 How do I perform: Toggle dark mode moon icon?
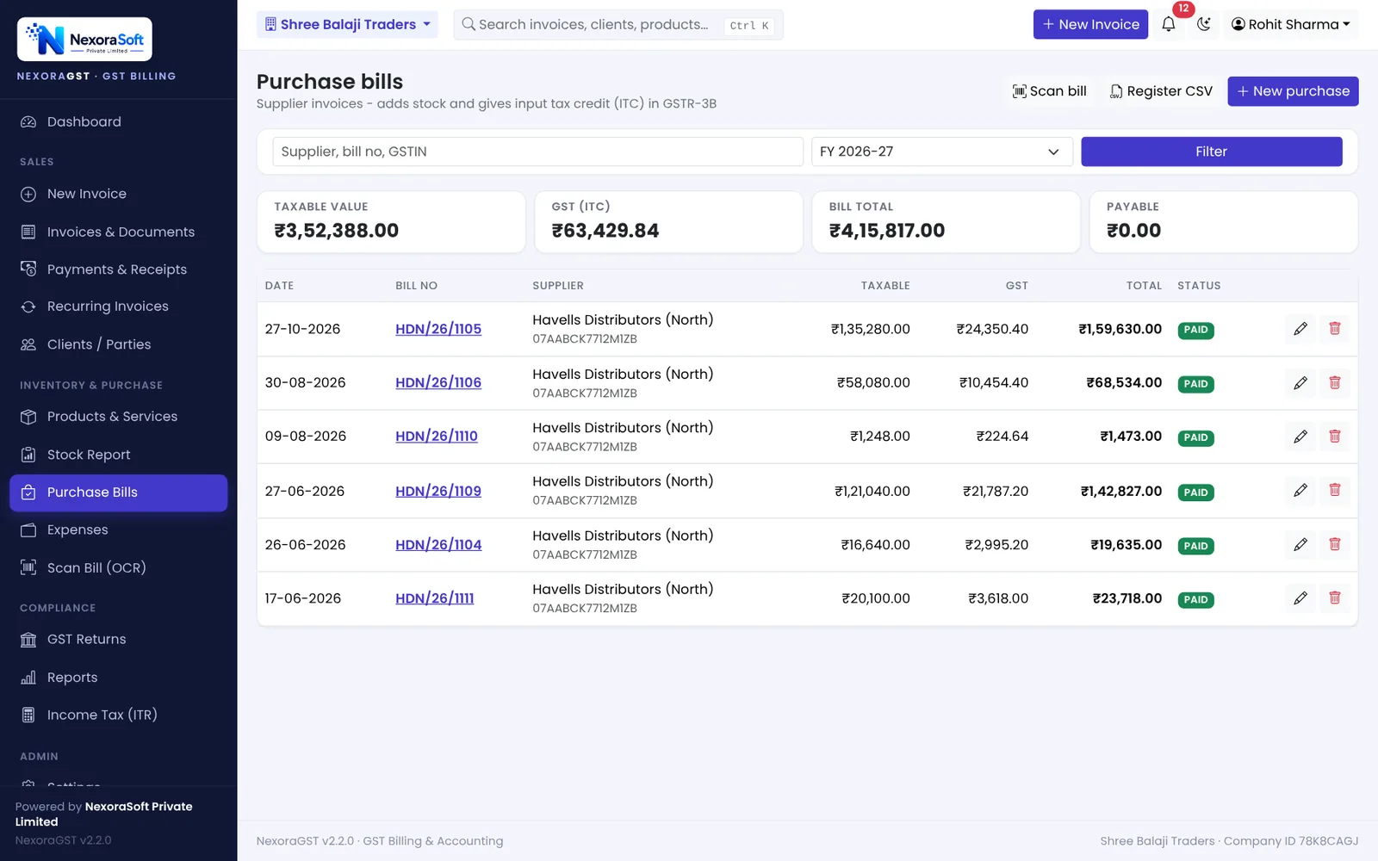1204,24
